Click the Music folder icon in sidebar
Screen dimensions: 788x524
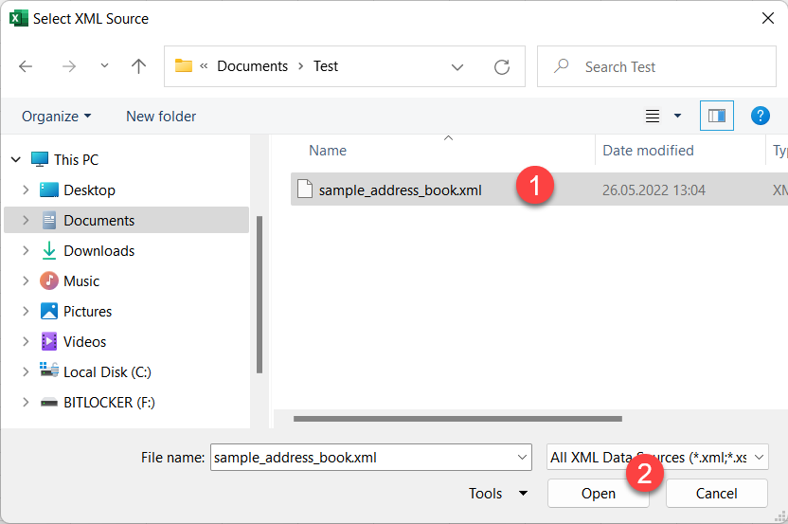(49, 281)
